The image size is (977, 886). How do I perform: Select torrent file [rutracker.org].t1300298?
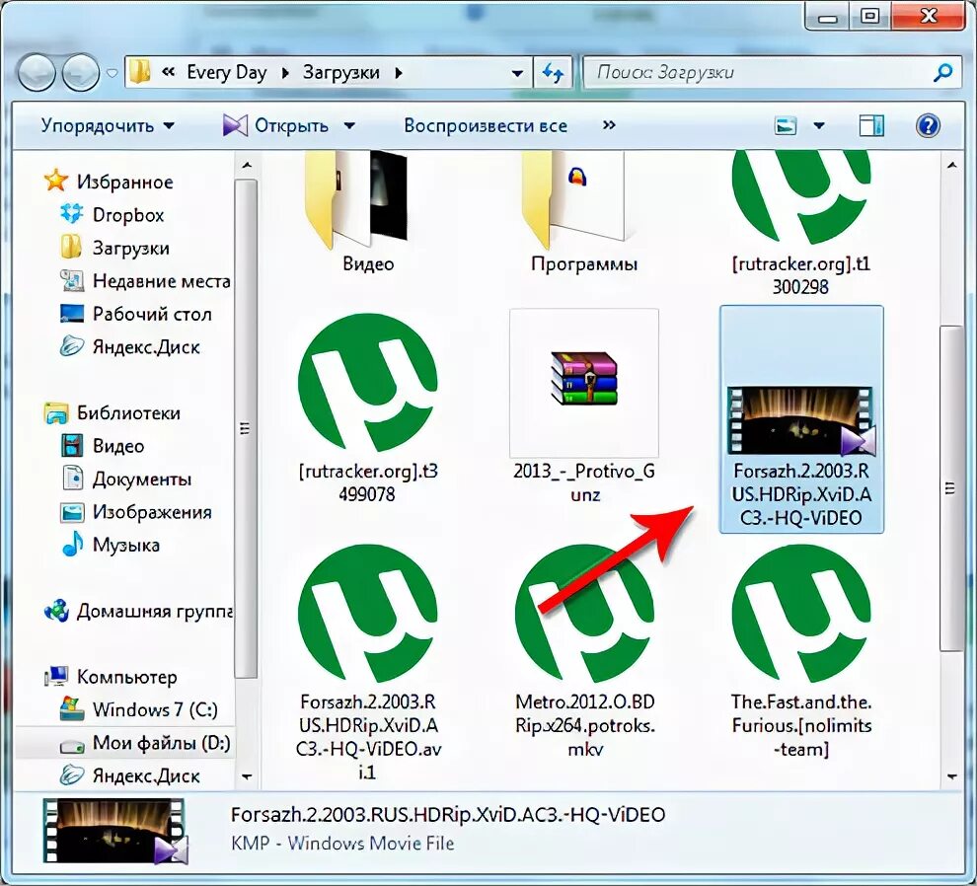click(801, 224)
